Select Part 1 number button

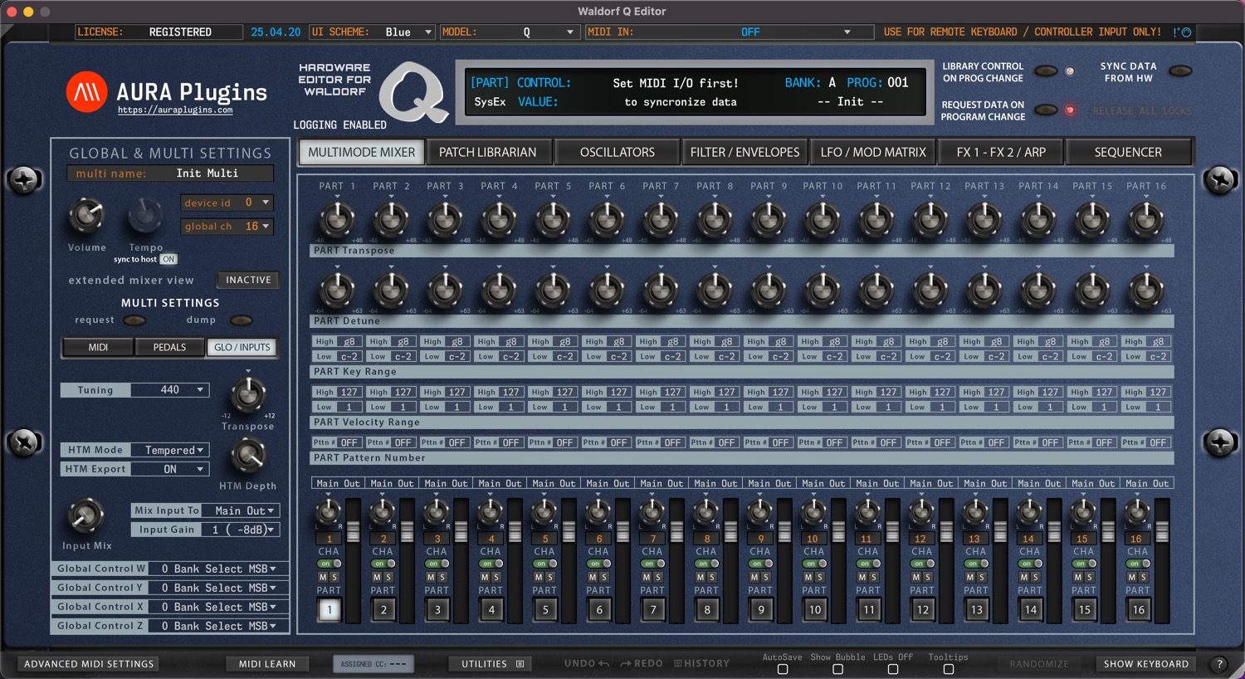click(330, 609)
